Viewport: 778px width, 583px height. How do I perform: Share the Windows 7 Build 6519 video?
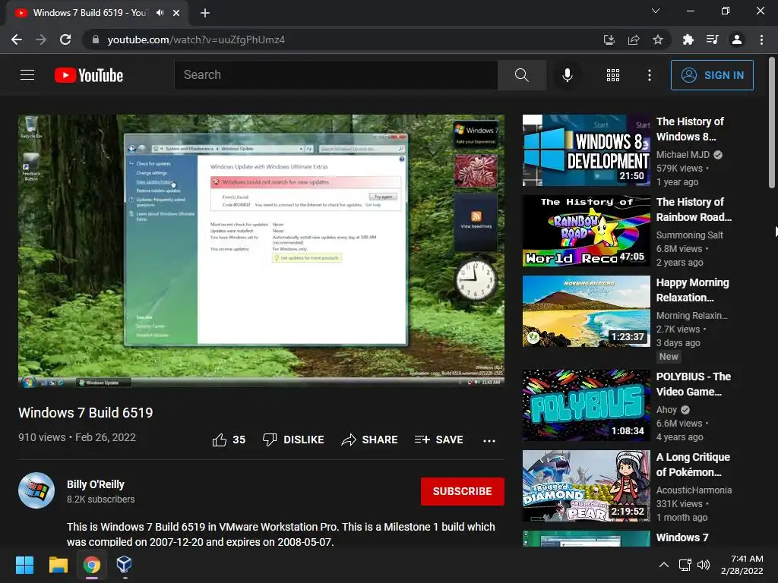370,440
